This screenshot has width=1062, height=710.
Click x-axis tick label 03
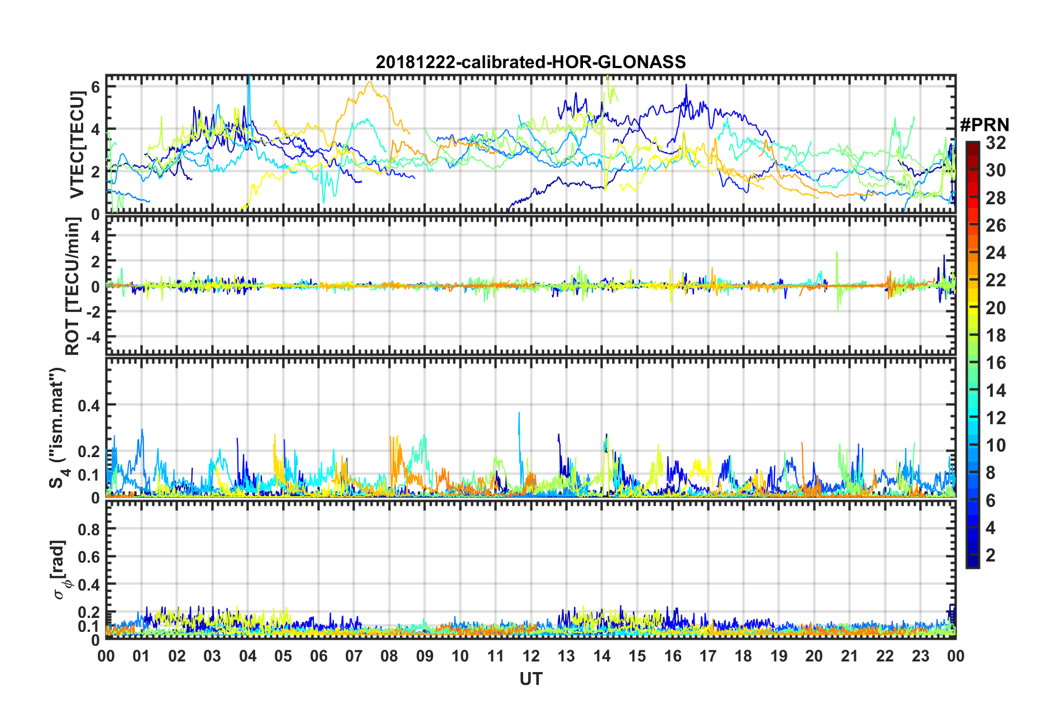(212, 656)
